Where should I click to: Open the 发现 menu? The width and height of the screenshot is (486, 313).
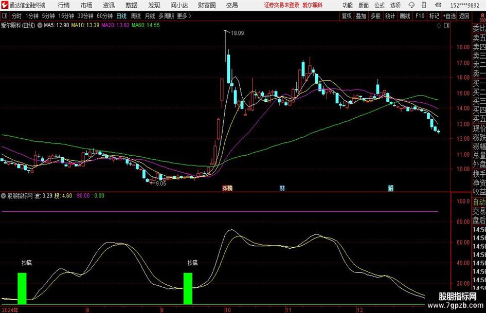154,5
